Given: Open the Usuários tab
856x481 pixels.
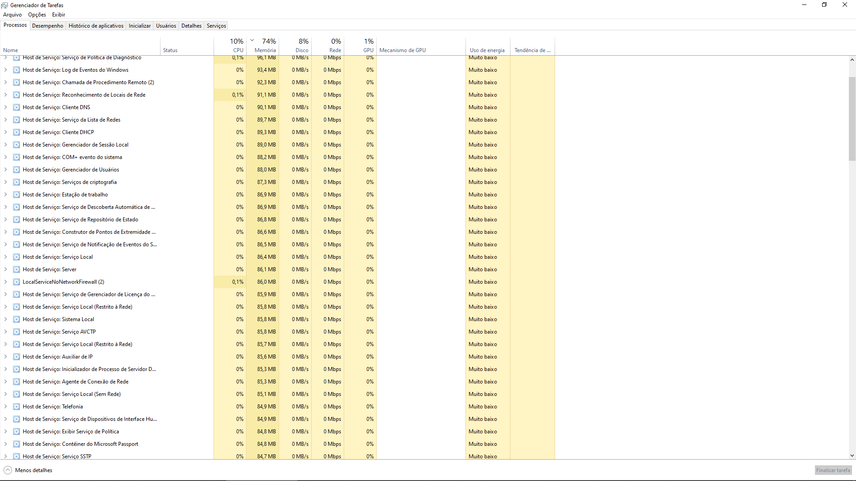Looking at the screenshot, I should pos(166,26).
